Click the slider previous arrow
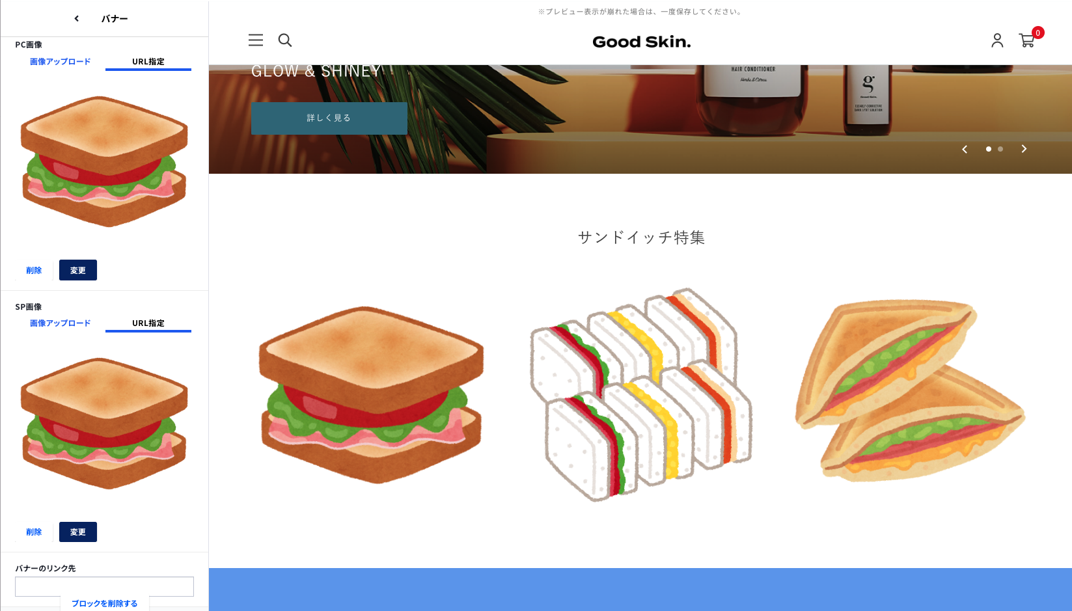The width and height of the screenshot is (1072, 611). (x=965, y=149)
